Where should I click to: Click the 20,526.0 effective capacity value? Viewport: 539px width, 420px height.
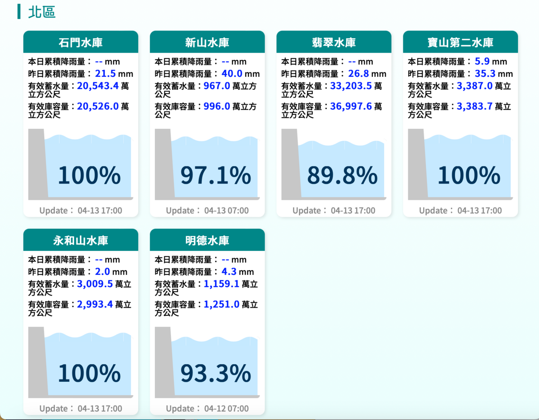[x=98, y=107]
